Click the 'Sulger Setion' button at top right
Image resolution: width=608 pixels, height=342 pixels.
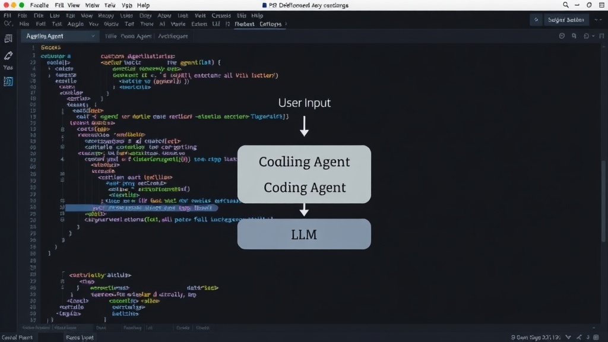[566, 20]
